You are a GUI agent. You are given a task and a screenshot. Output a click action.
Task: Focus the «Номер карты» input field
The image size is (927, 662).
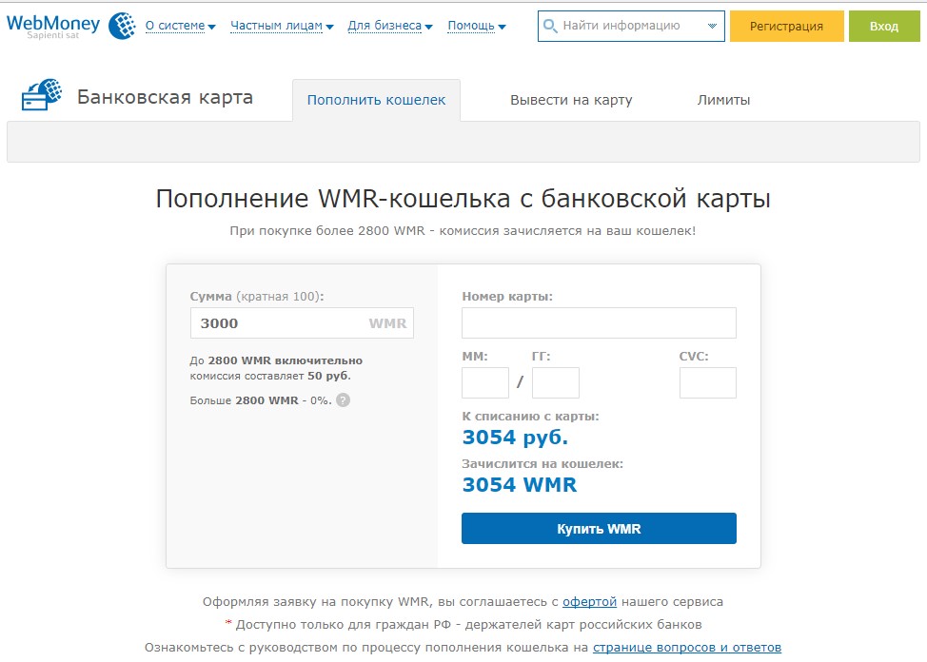pos(599,323)
